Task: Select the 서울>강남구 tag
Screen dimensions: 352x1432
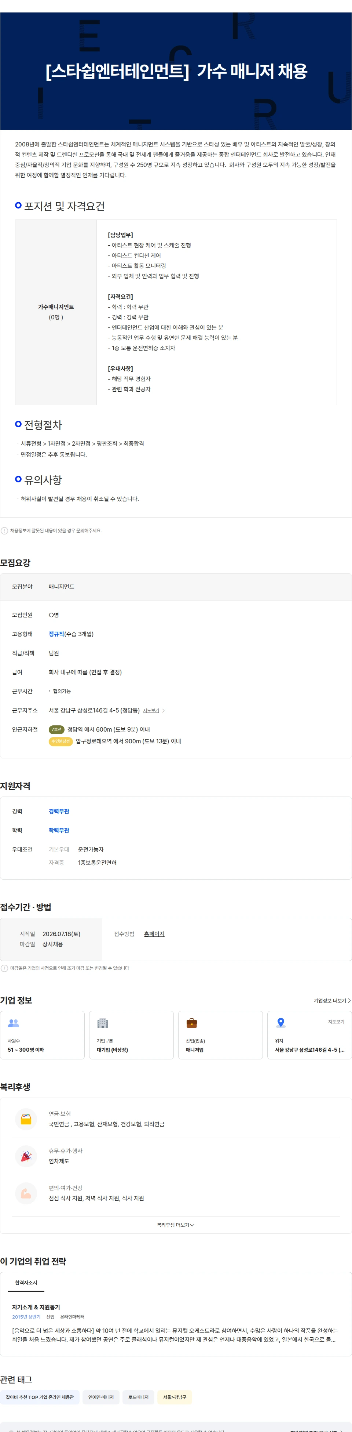Action: click(x=175, y=1397)
